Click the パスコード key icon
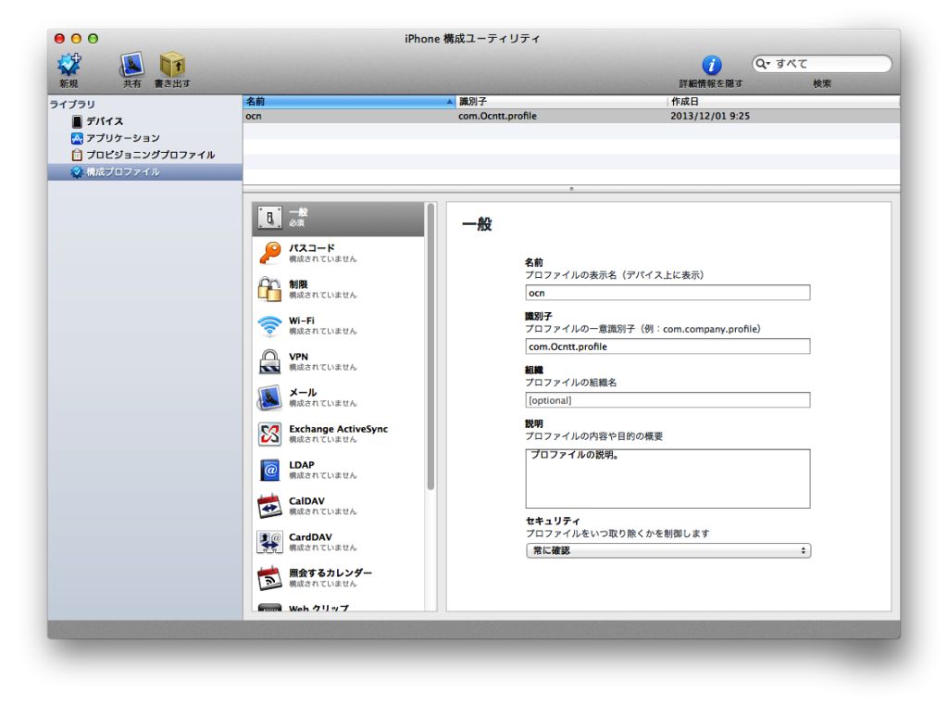This screenshot has width=948, height=705. [269, 253]
